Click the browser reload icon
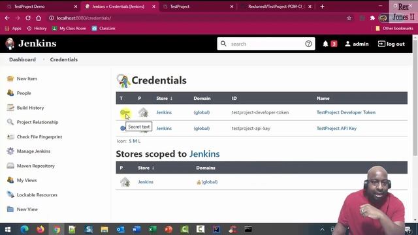The image size is (418, 235). point(28,18)
